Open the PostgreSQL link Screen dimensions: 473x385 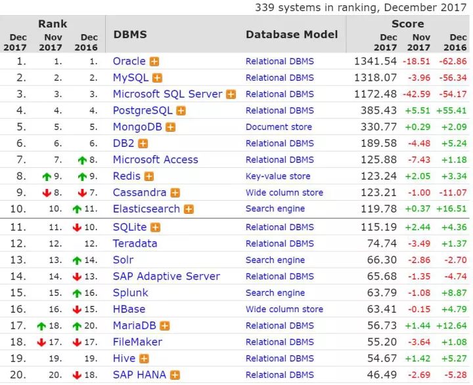coord(143,111)
